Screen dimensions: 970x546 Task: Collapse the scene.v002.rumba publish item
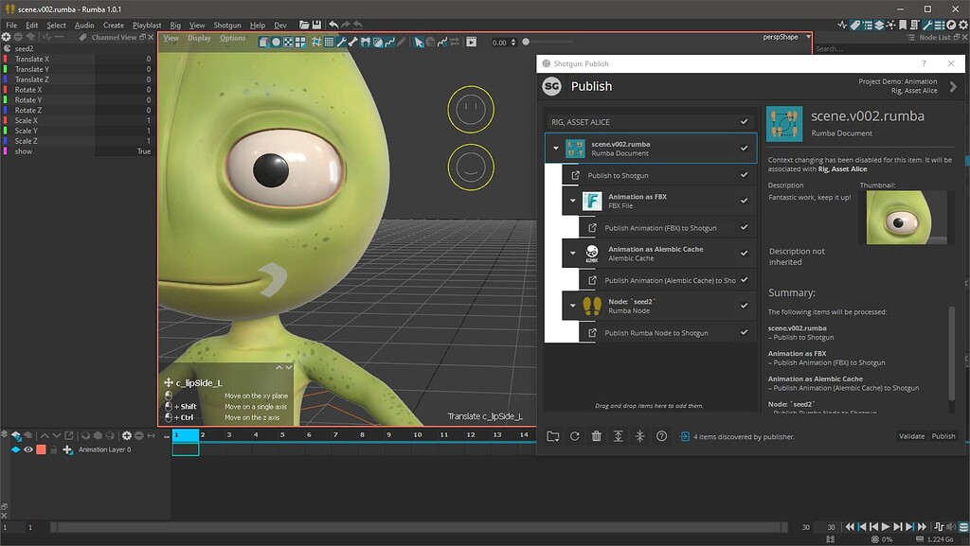[556, 148]
